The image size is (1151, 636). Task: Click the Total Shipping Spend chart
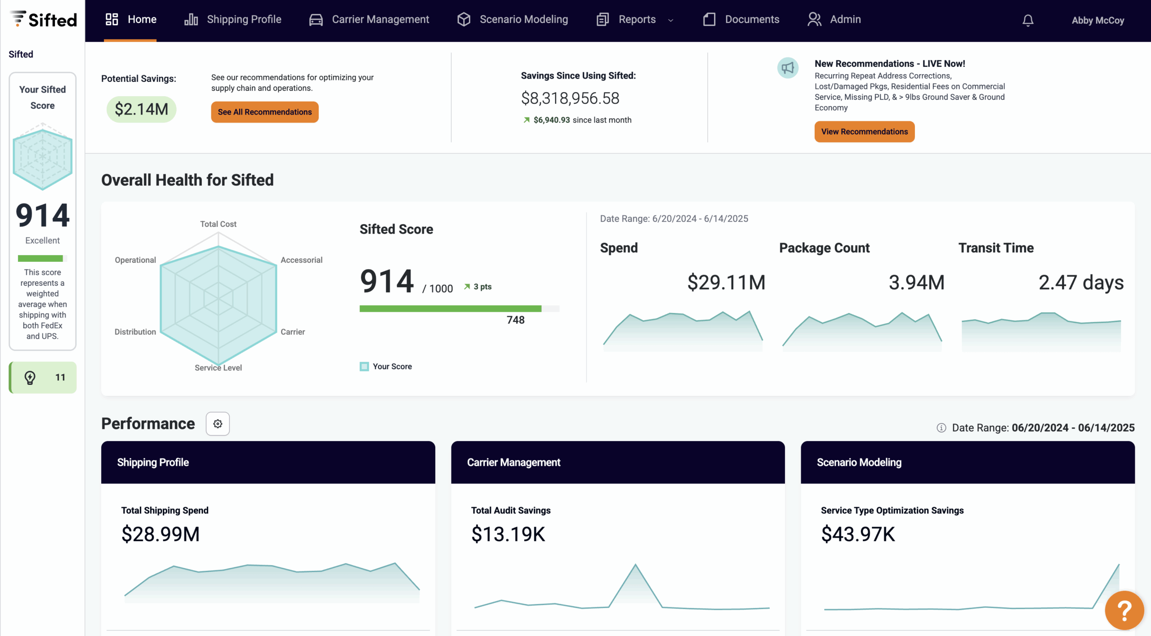tap(272, 583)
